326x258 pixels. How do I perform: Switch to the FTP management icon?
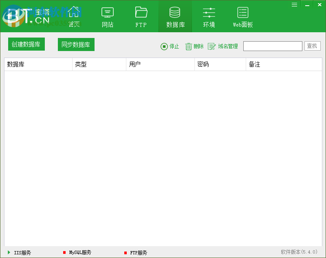coord(141,16)
